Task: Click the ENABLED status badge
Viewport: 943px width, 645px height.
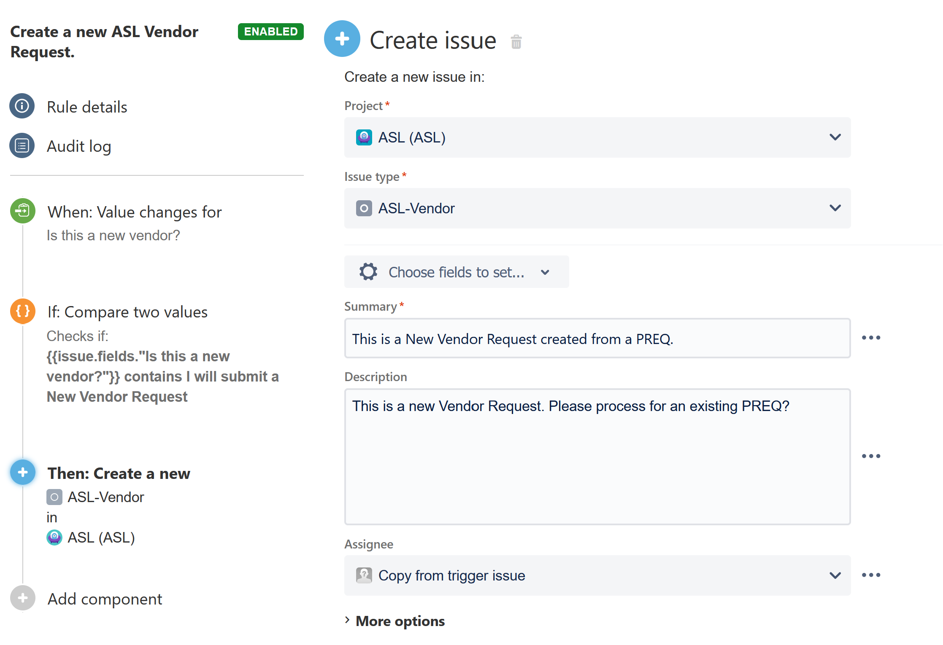Action: pyautogui.click(x=271, y=32)
